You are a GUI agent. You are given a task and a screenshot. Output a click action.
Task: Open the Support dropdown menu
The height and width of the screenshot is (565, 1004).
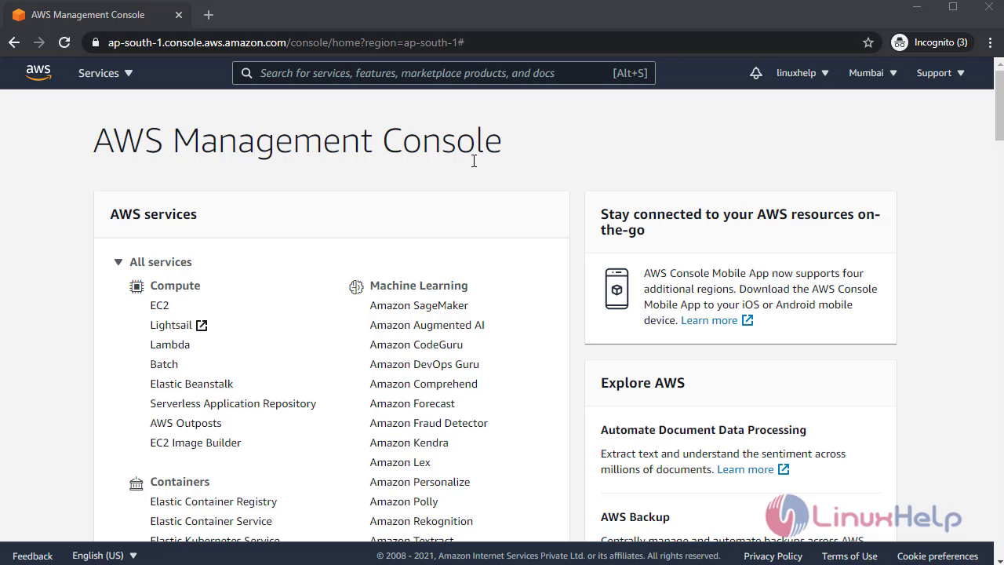pyautogui.click(x=940, y=73)
